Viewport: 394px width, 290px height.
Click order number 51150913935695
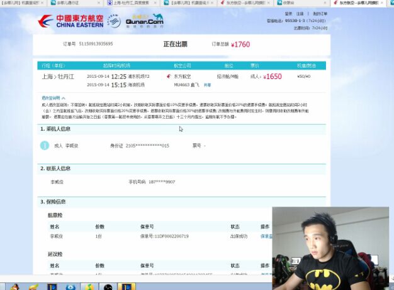(x=96, y=43)
